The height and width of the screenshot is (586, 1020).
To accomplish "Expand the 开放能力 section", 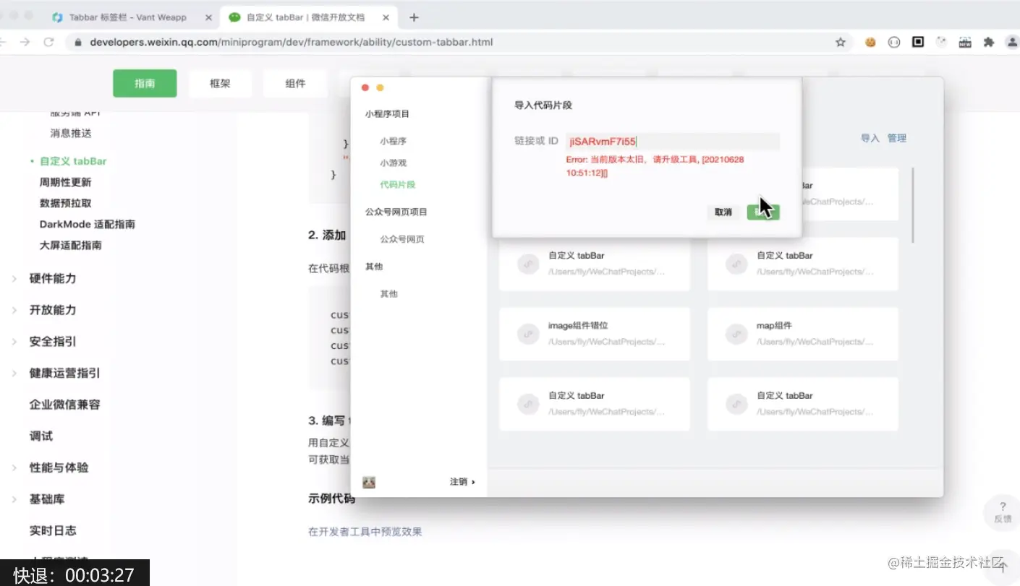I will tap(52, 310).
